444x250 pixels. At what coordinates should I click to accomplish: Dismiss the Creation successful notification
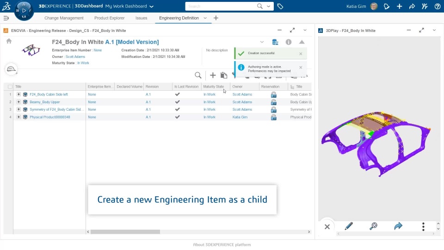(301, 54)
